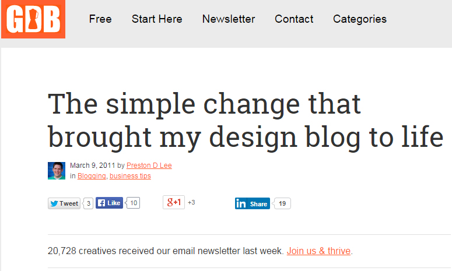The height and width of the screenshot is (271, 452).
Task: Click the LinkedIn Share button
Action: click(x=252, y=203)
